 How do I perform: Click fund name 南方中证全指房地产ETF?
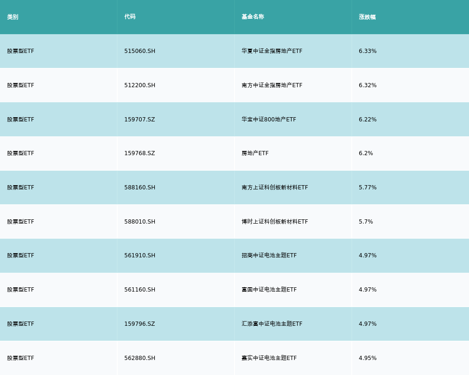tap(272, 85)
